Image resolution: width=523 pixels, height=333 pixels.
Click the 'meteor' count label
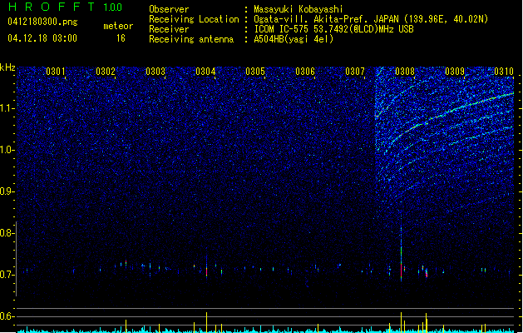point(118,26)
